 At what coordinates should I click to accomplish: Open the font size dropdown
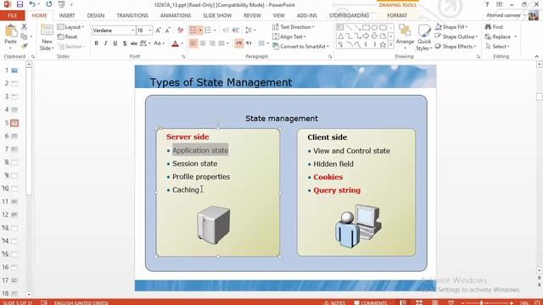click(x=150, y=30)
